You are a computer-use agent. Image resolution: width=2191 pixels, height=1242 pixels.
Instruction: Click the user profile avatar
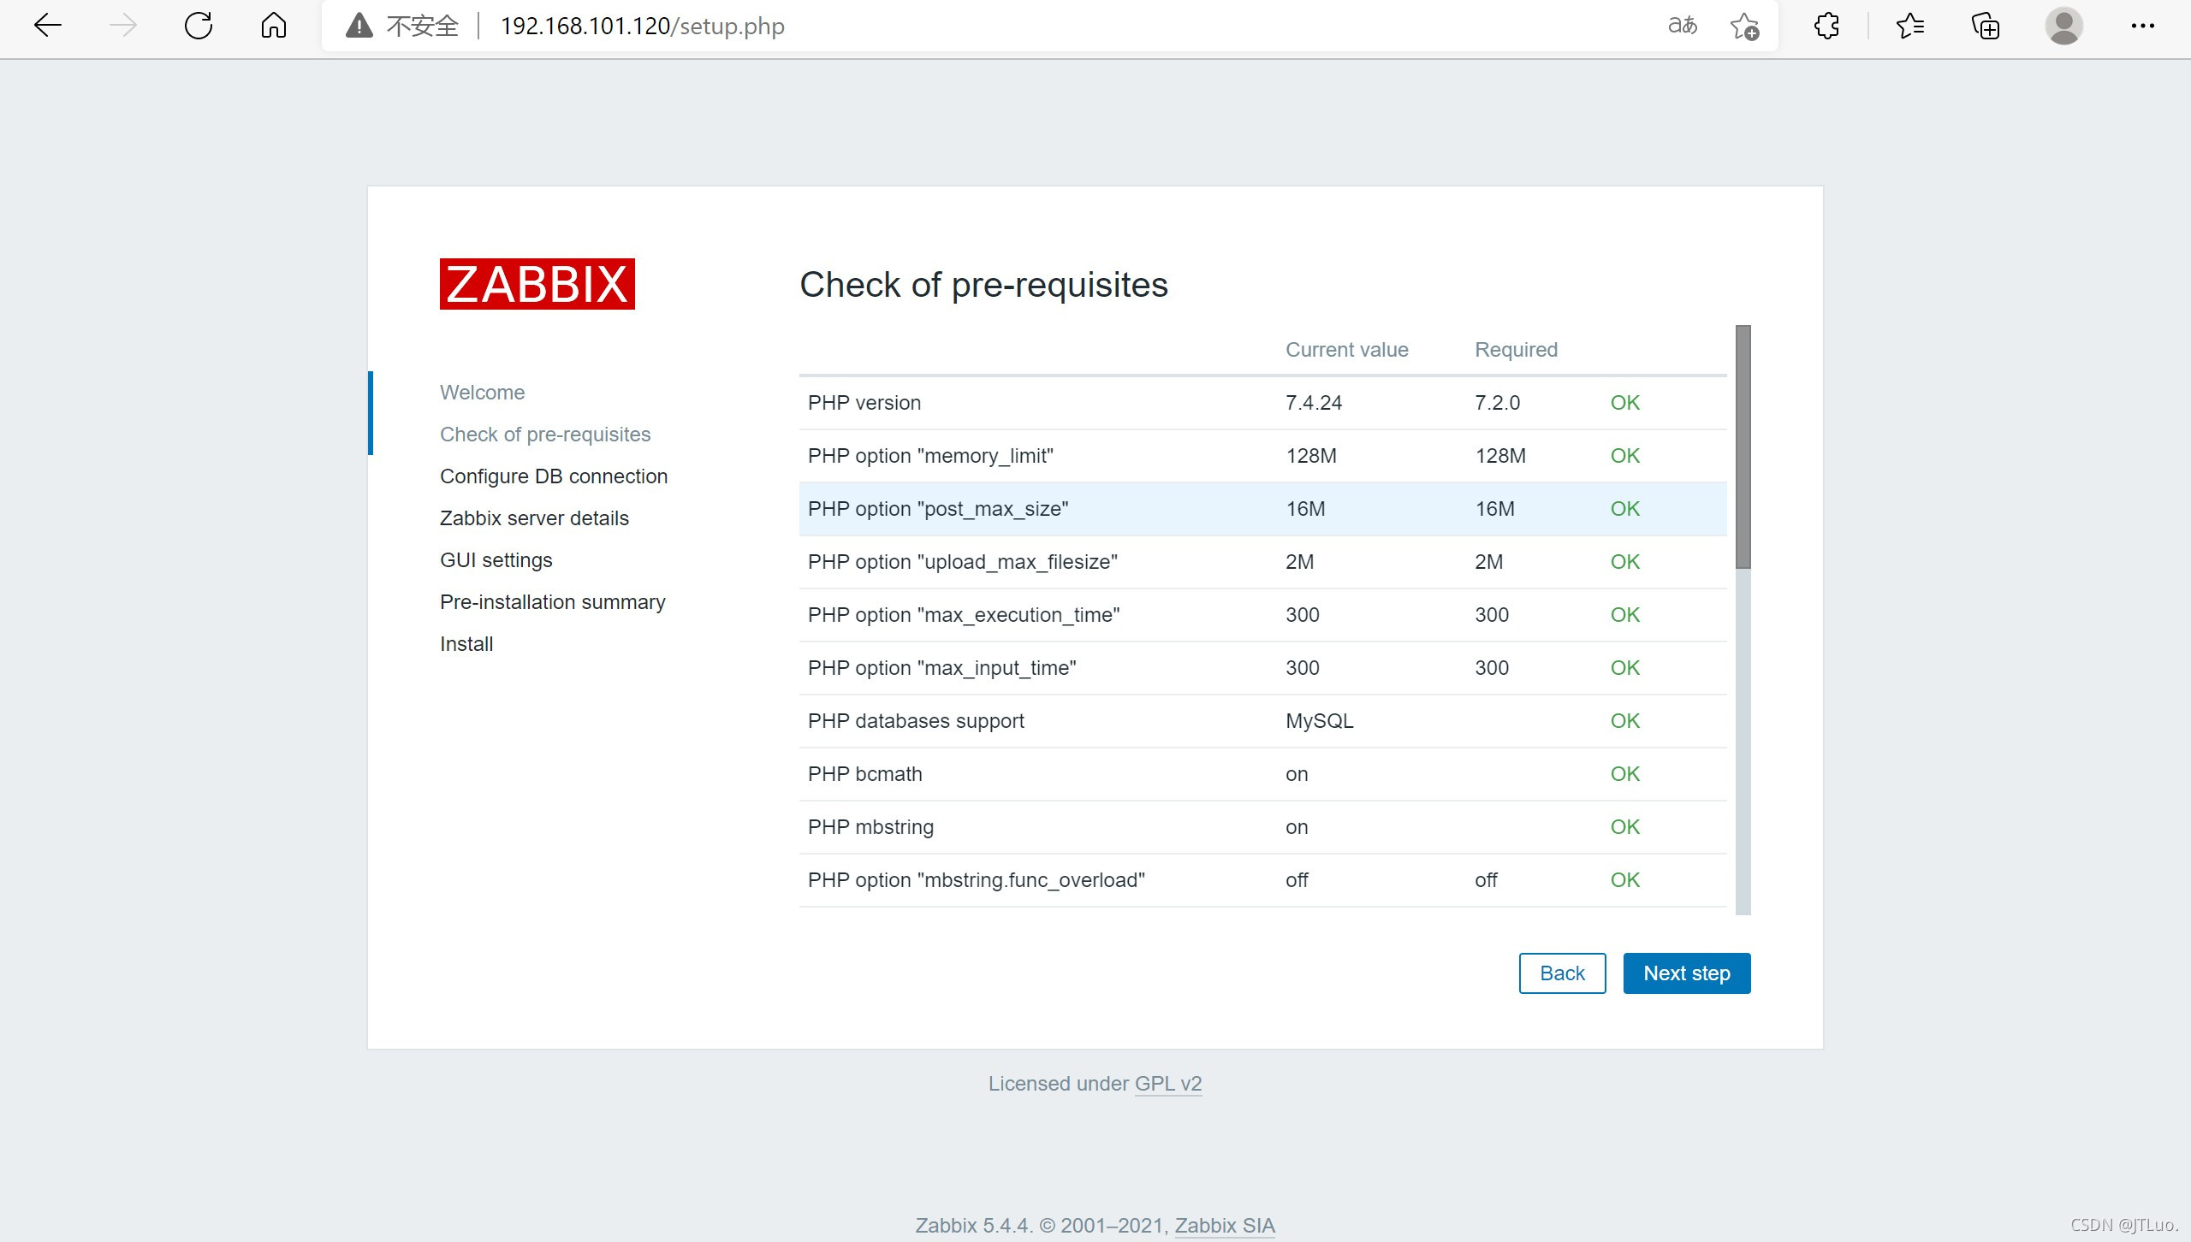[2063, 26]
